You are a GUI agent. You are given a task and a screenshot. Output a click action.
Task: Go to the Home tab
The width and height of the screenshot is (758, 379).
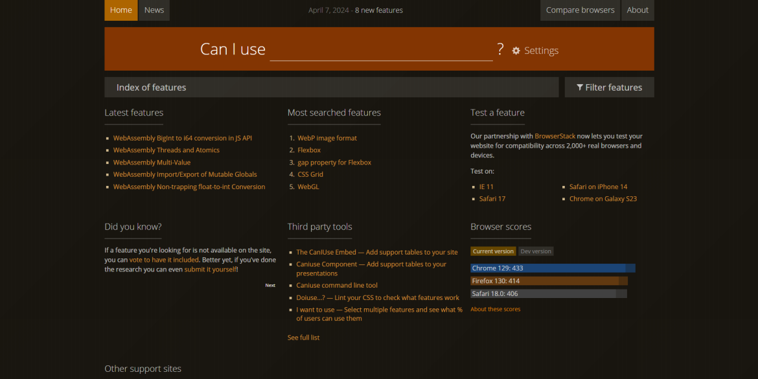[121, 10]
